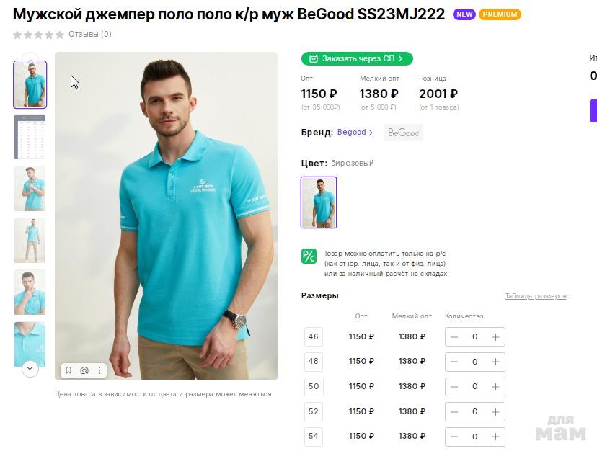
Task: Pick size 54 option
Action: pyautogui.click(x=314, y=437)
